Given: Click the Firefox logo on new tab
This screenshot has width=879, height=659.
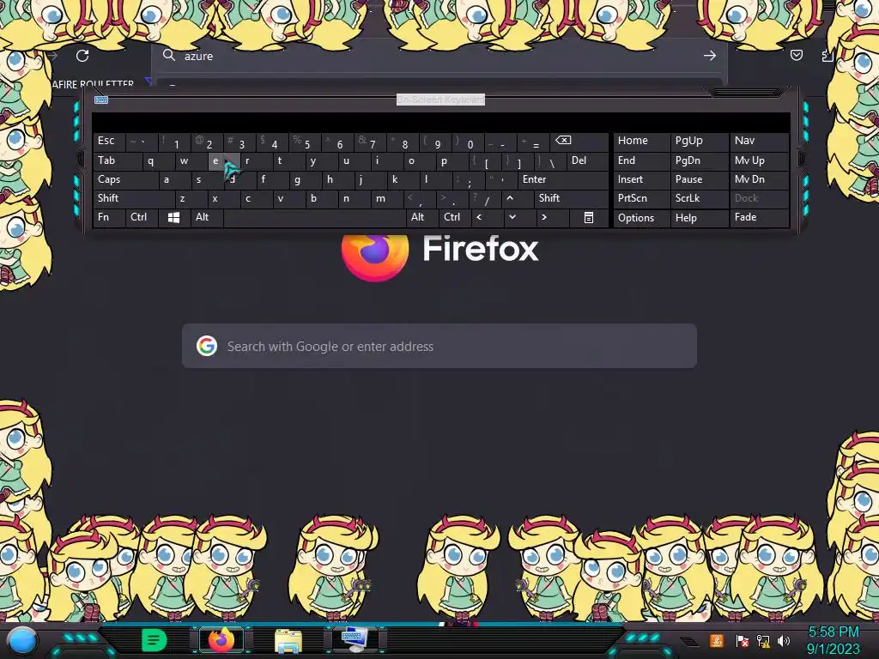Looking at the screenshot, I should (x=375, y=257).
